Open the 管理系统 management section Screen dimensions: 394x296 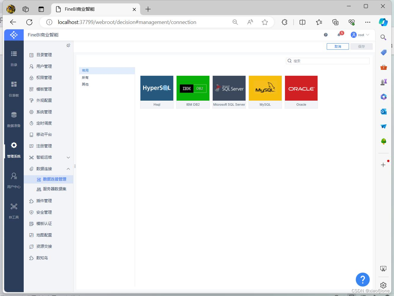tap(14, 150)
